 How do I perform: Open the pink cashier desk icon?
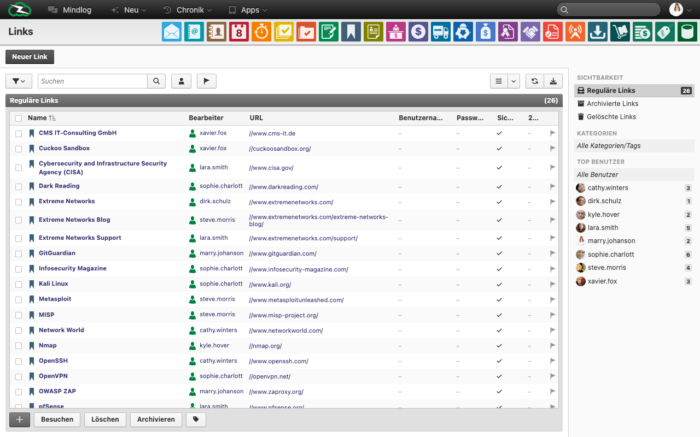click(x=396, y=32)
